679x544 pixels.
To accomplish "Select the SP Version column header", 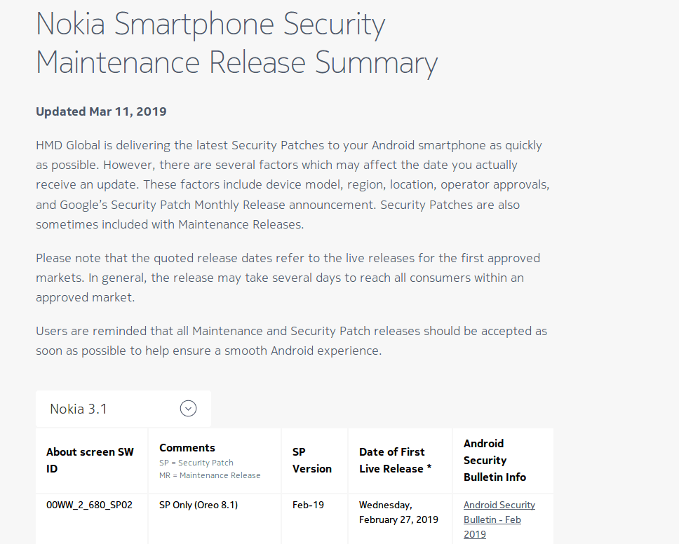I will pyautogui.click(x=311, y=460).
